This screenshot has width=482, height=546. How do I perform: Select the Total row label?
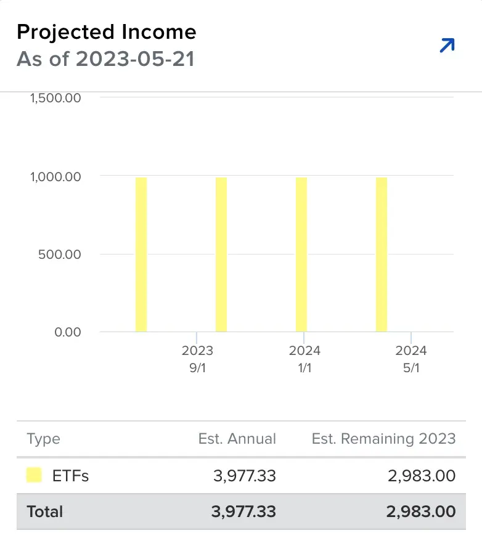[x=45, y=511]
